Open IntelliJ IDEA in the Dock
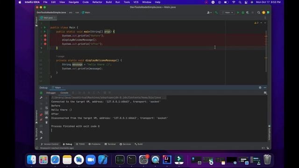This screenshot has width=299, height=168. click(x=167, y=160)
